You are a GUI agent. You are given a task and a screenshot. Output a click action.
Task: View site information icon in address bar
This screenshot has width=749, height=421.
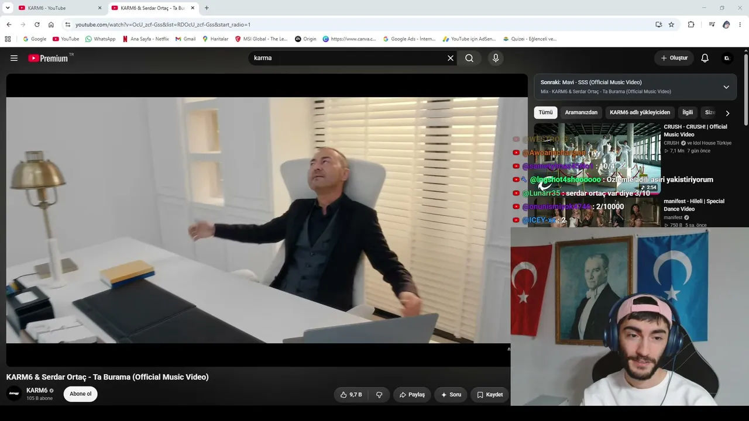click(x=68, y=25)
